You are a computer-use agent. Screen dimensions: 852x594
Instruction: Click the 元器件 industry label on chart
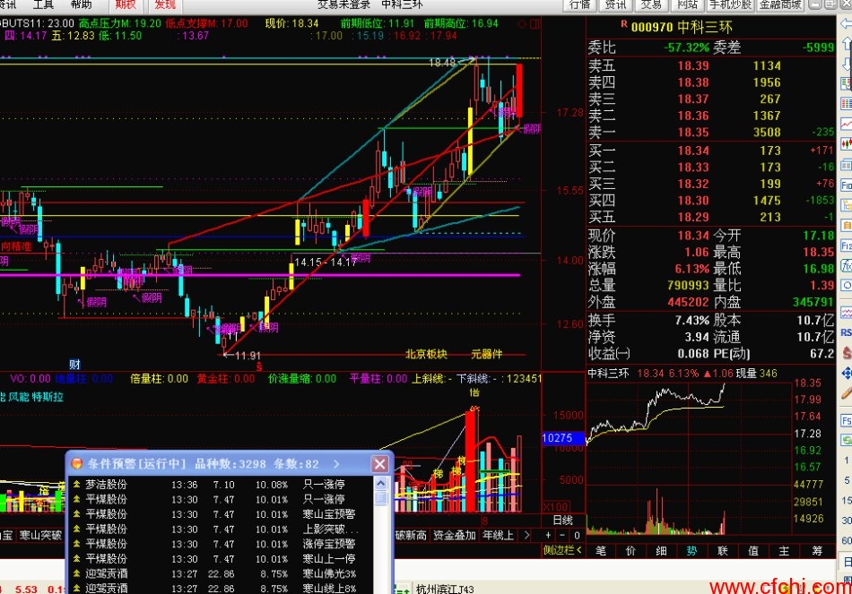486,354
